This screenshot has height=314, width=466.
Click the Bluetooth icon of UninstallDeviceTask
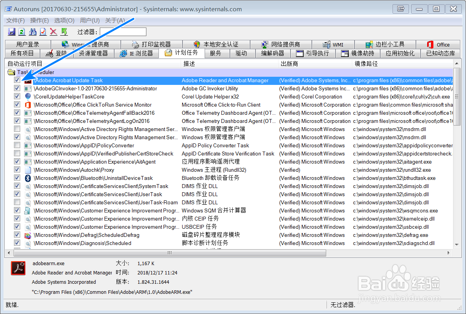(x=28, y=178)
